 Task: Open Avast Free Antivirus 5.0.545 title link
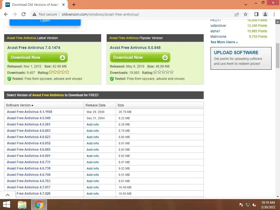(x=135, y=48)
